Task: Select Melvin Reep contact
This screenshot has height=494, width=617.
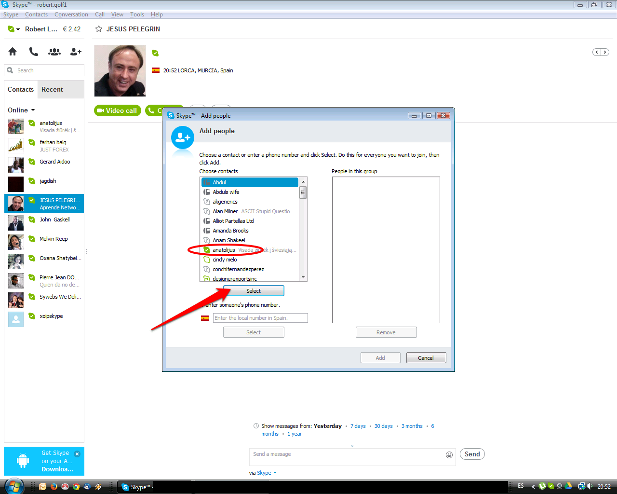Action: 44,242
